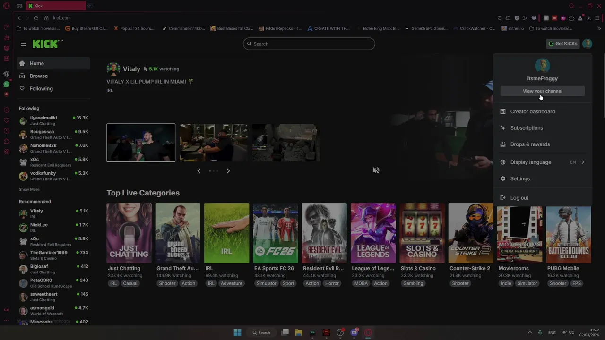Open the Grand Theft Auto category card

click(178, 233)
